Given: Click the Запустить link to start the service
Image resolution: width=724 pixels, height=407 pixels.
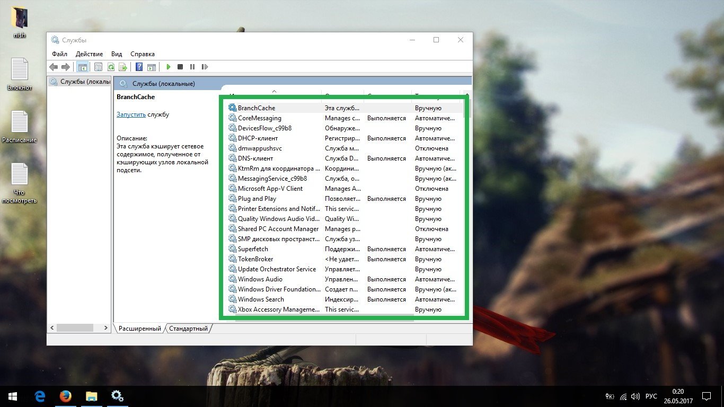Looking at the screenshot, I should click(131, 114).
